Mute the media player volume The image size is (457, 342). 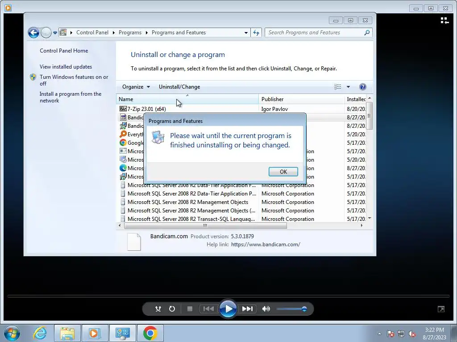266,309
